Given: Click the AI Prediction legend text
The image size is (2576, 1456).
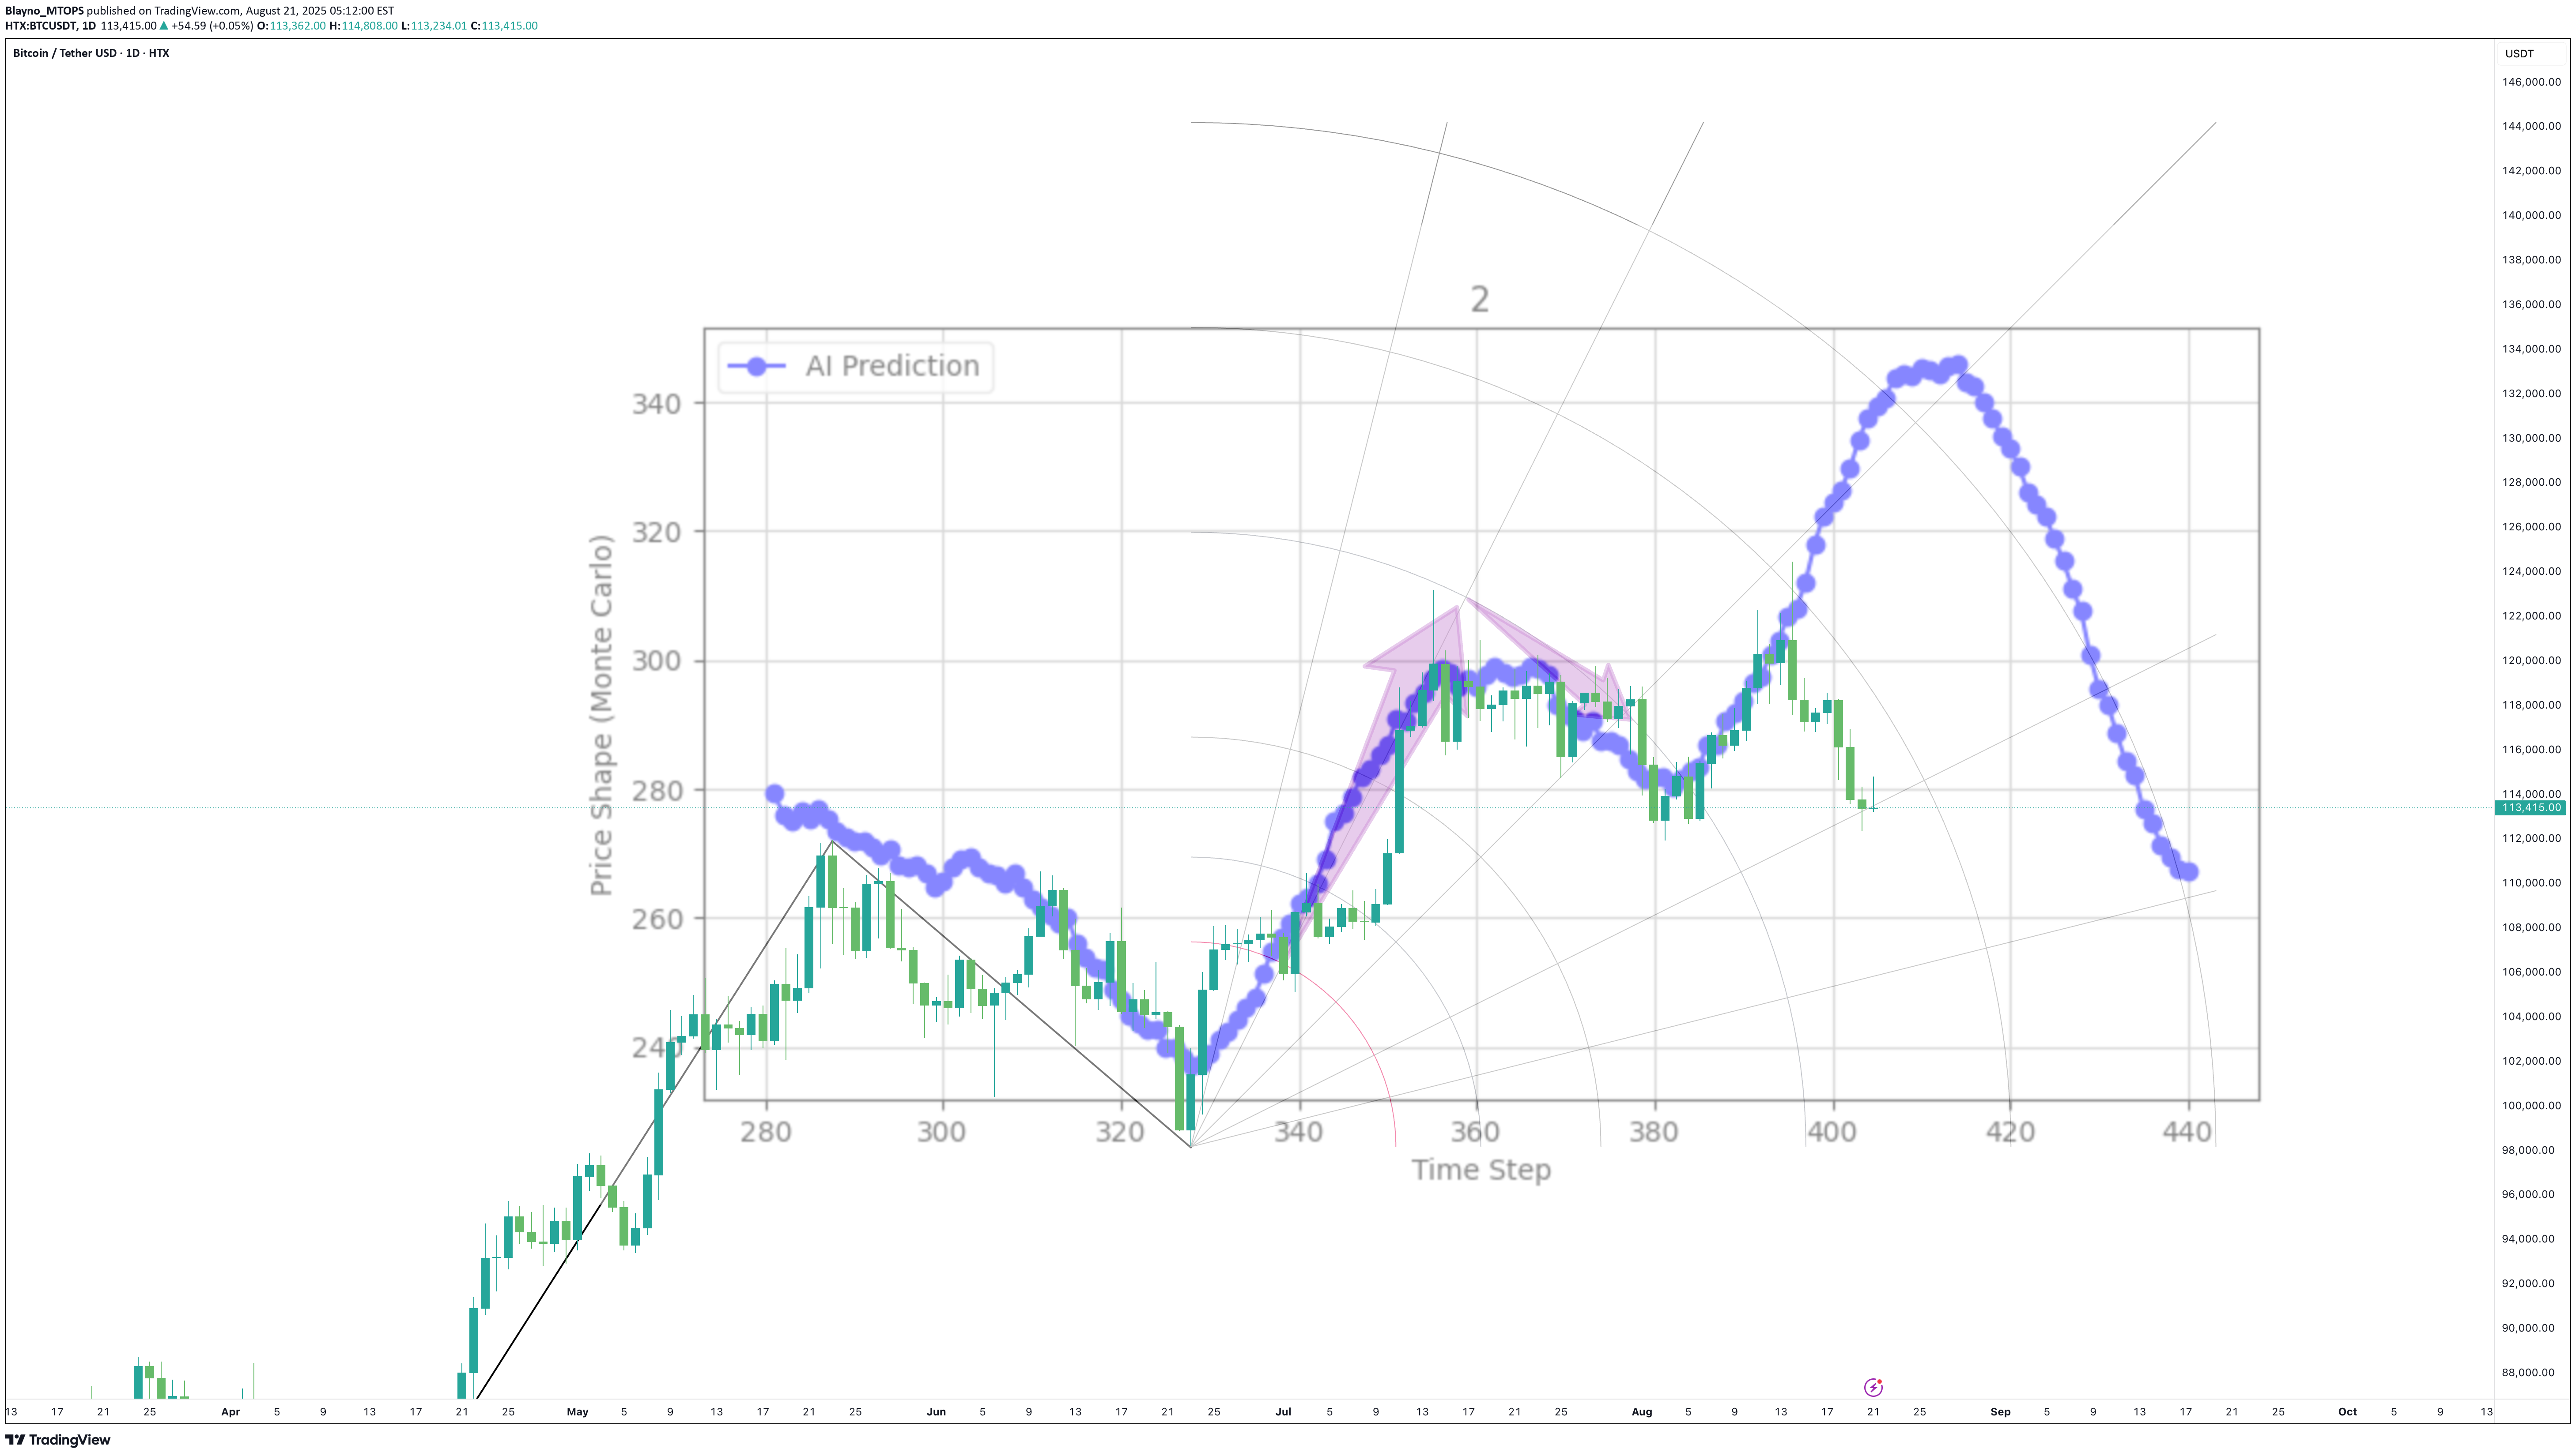Looking at the screenshot, I should (x=893, y=366).
